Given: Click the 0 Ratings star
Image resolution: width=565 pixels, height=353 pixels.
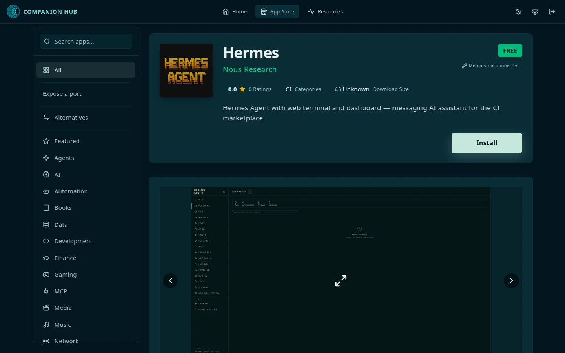Looking at the screenshot, I should click(242, 89).
